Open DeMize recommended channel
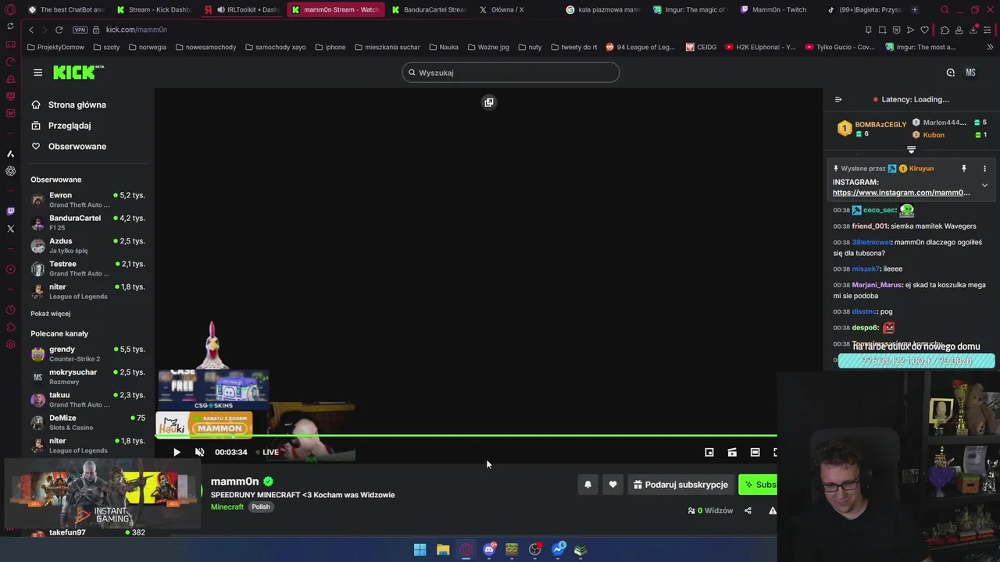 pyautogui.click(x=87, y=422)
